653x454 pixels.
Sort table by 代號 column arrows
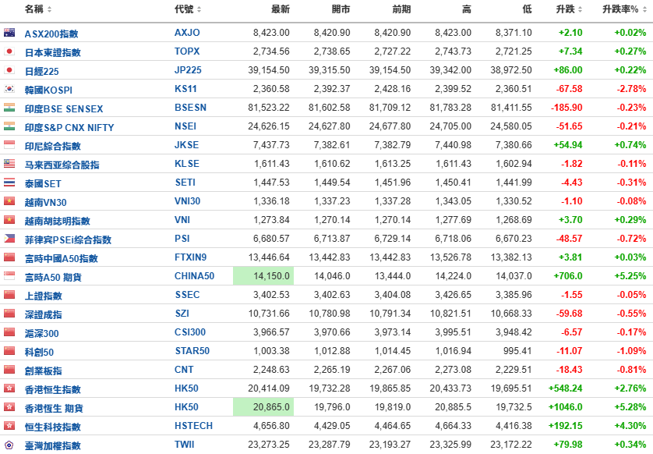199,9
